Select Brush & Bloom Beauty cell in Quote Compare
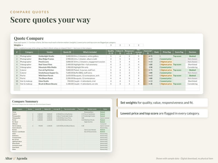 pyautogui.click(x=50, y=84)
